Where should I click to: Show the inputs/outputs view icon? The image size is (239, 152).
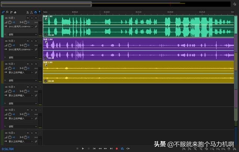pos(3,12)
